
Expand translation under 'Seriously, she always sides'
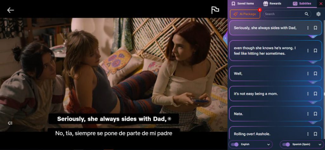coord(313,37)
